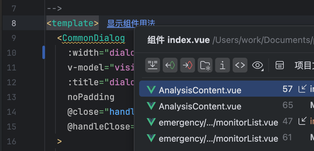Toggle the show write access filter
The height and width of the screenshot is (151, 314).
click(188, 65)
